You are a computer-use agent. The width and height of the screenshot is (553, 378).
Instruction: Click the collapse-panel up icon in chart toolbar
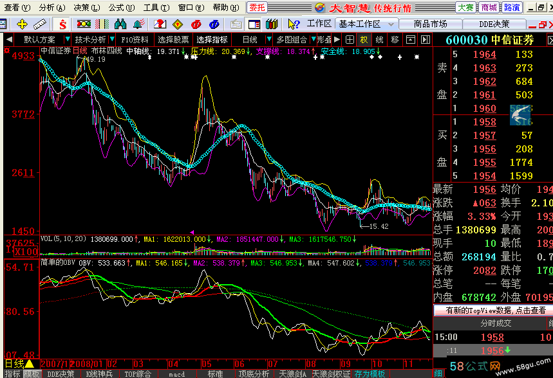tap(411, 40)
